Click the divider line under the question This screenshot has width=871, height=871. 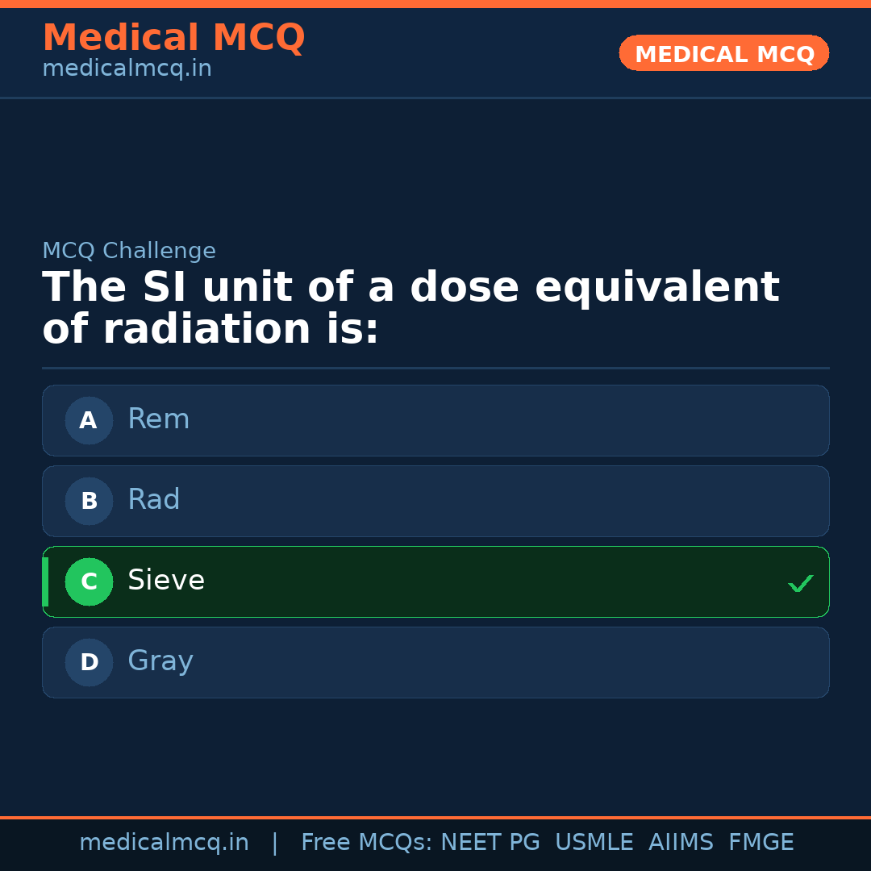[435, 368]
